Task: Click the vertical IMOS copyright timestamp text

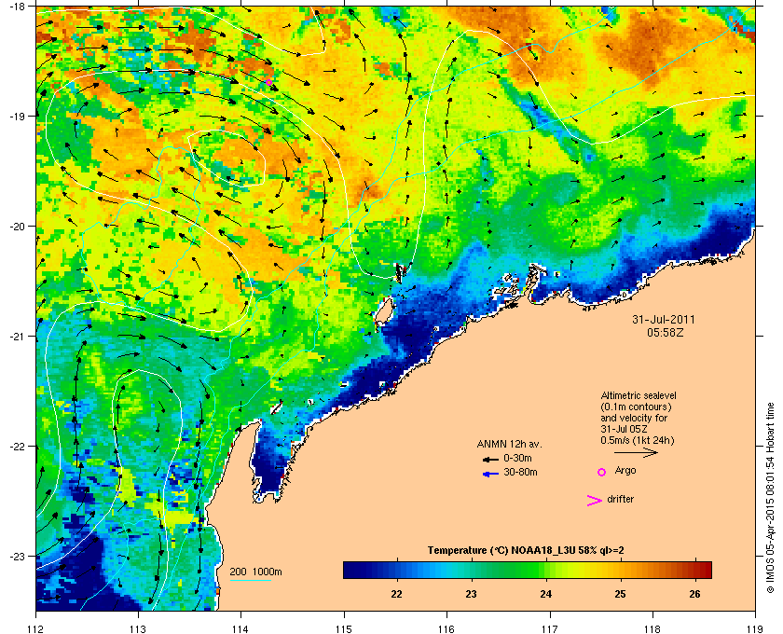Action: [770, 498]
